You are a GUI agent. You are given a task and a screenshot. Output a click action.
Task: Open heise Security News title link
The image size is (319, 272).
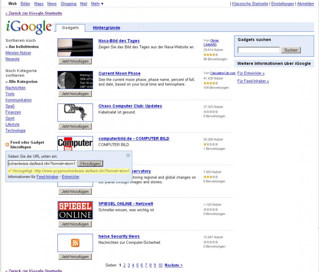point(119,236)
